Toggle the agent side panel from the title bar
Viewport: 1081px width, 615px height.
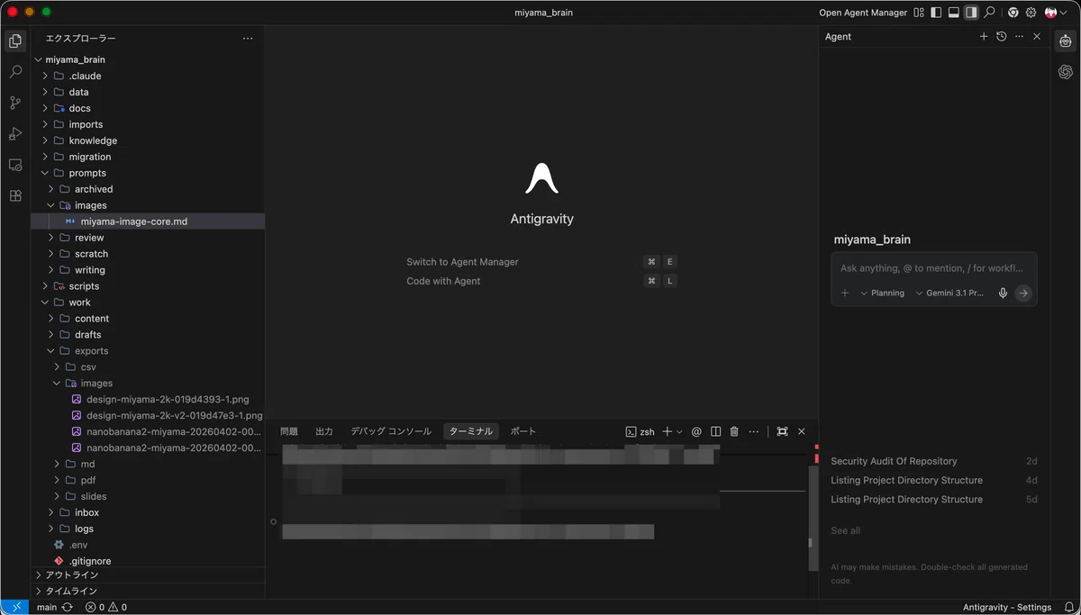click(x=971, y=13)
